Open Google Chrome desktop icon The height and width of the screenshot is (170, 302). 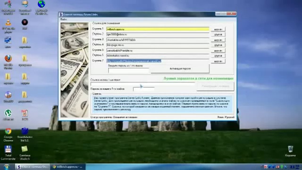coord(8,135)
